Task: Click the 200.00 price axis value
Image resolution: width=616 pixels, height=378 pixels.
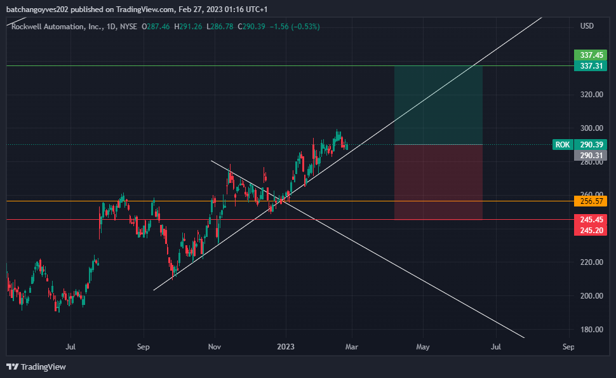Action: [592, 296]
